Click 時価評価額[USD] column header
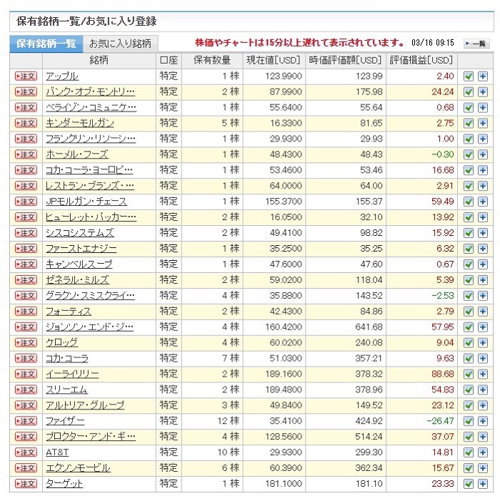 pos(346,60)
